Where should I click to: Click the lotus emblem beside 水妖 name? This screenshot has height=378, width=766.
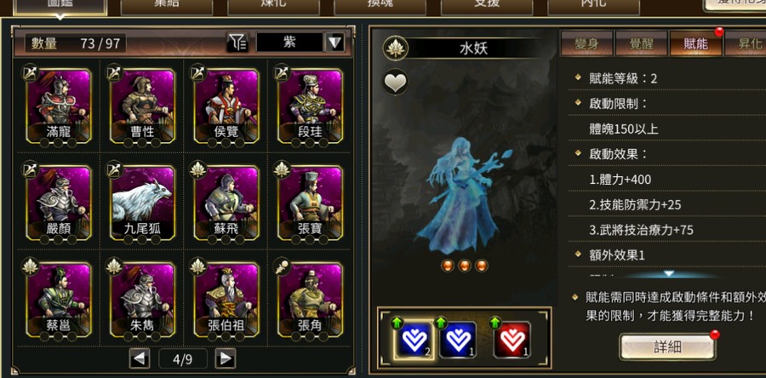(x=395, y=49)
